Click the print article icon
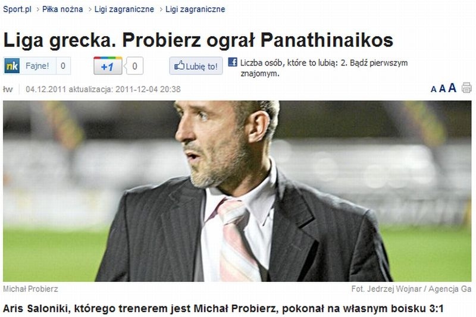 click(466, 87)
